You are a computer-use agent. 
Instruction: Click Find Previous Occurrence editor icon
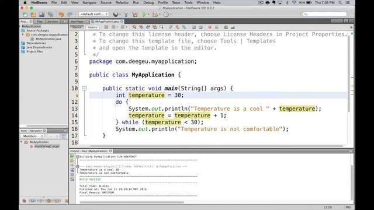(x=141, y=27)
